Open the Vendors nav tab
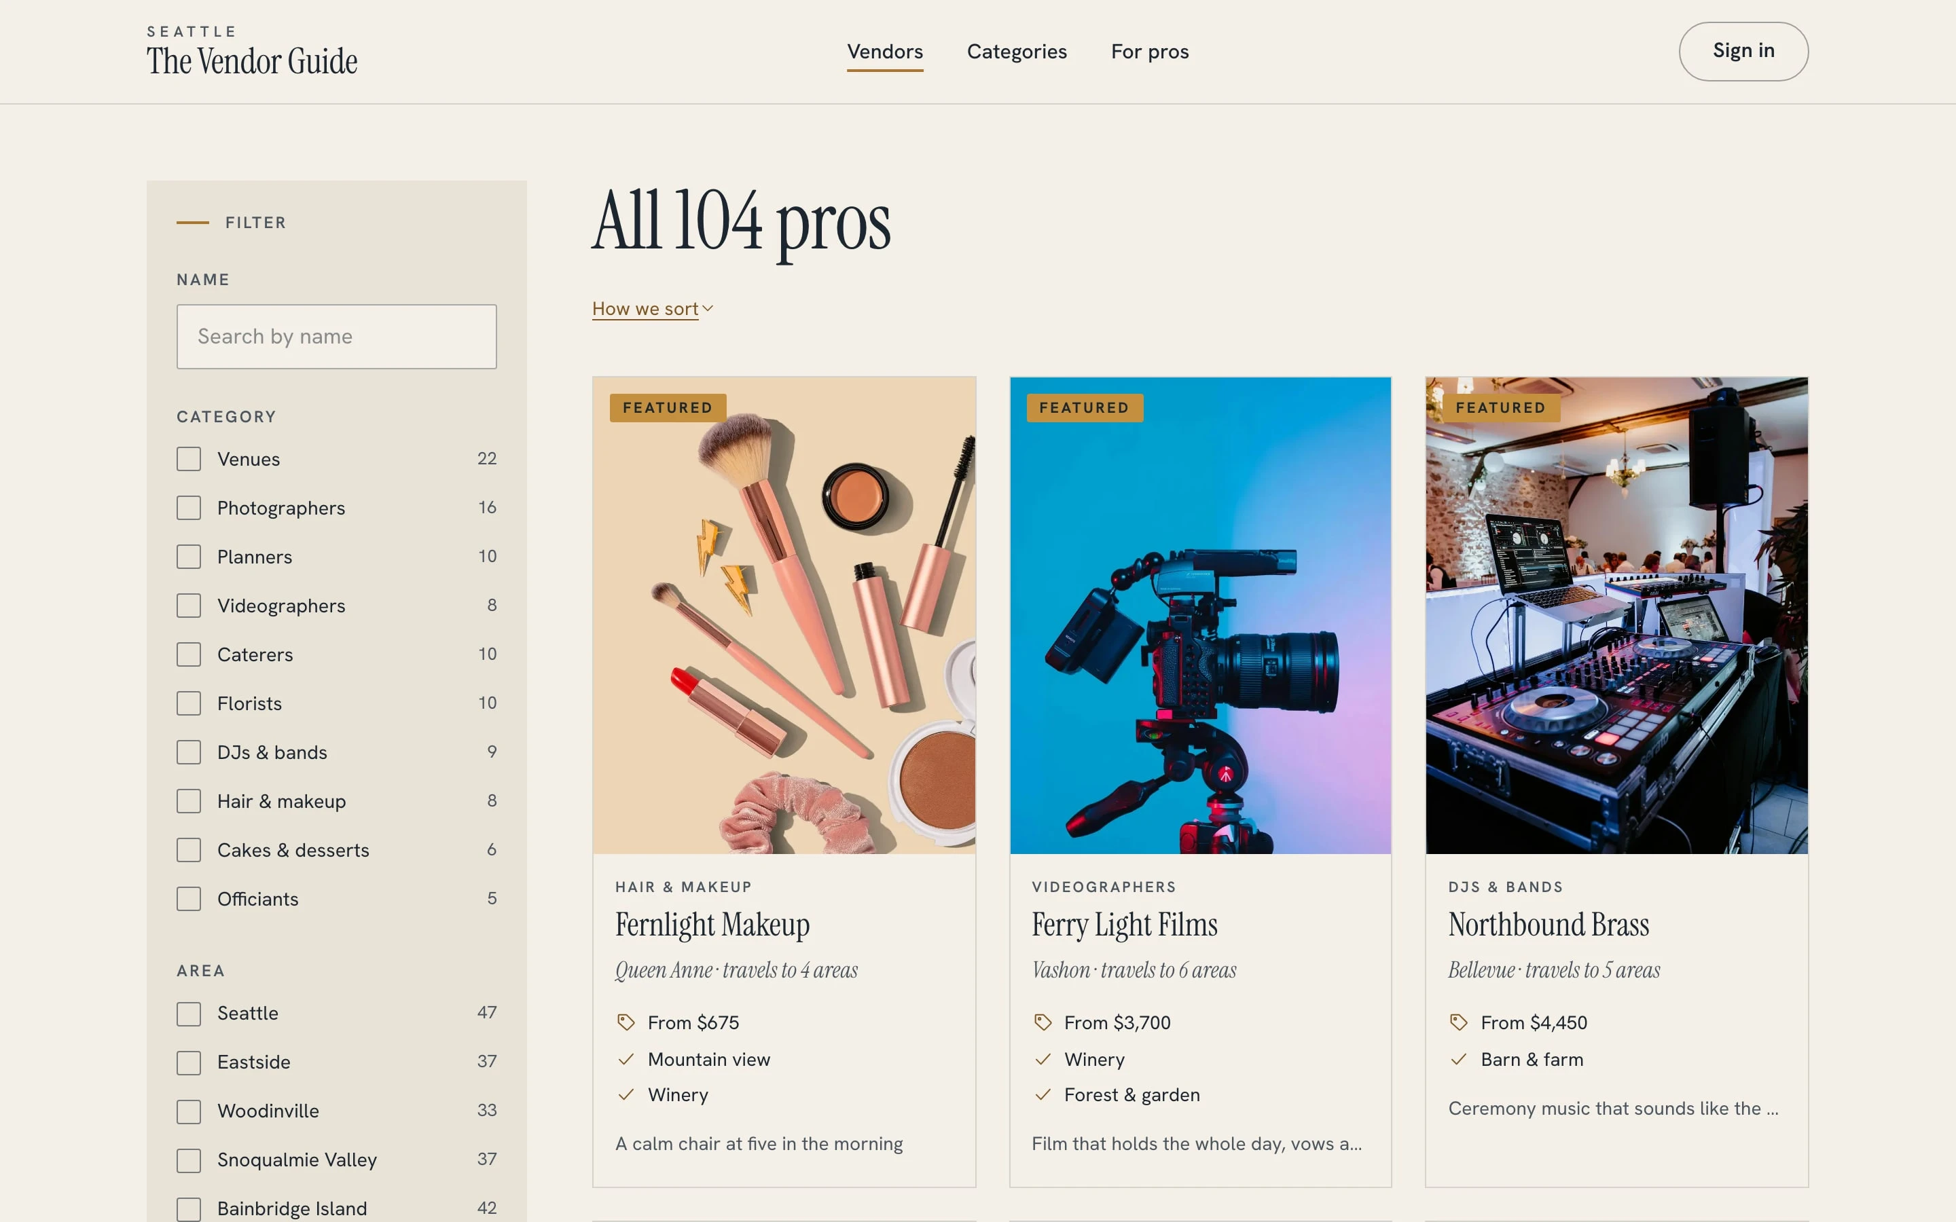 pos(884,52)
